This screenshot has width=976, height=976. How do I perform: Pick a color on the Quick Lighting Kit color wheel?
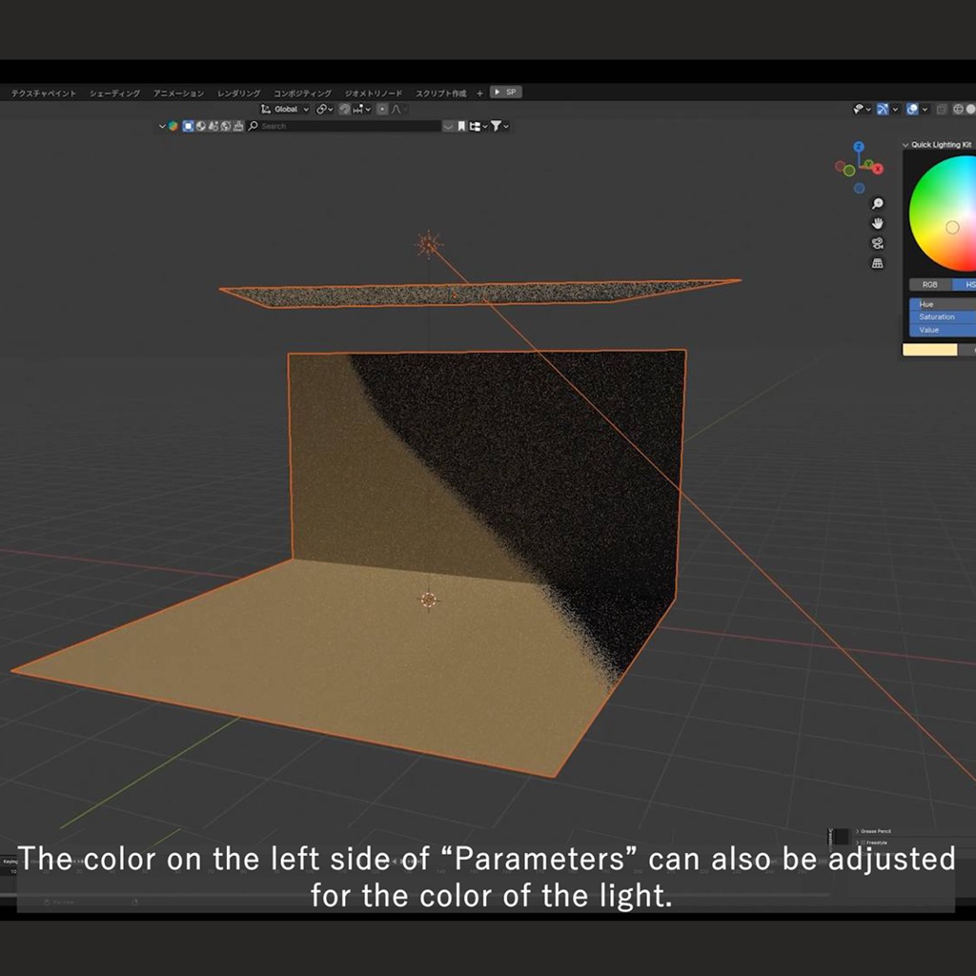coord(948,214)
